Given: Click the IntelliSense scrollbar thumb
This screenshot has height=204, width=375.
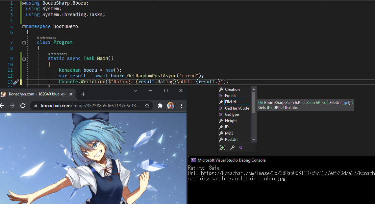Looking at the screenshot, I should [254, 102].
